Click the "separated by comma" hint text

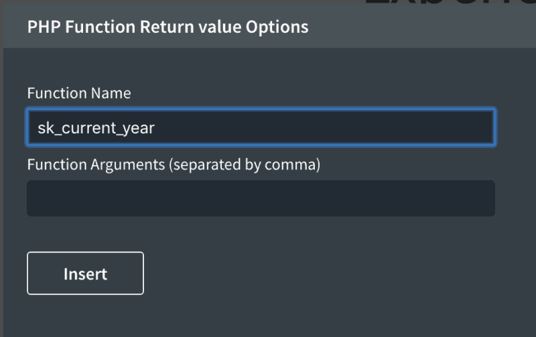coord(246,164)
